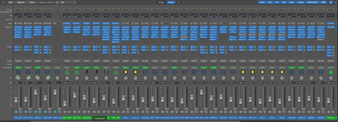338x122 pixels.
Task: Open yellow icon of LOW...LE 1 channel
Action: point(253,72)
